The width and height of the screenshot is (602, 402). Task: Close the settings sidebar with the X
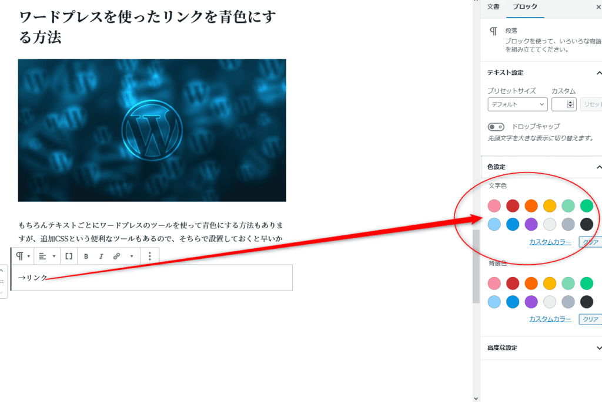pyautogui.click(x=598, y=7)
